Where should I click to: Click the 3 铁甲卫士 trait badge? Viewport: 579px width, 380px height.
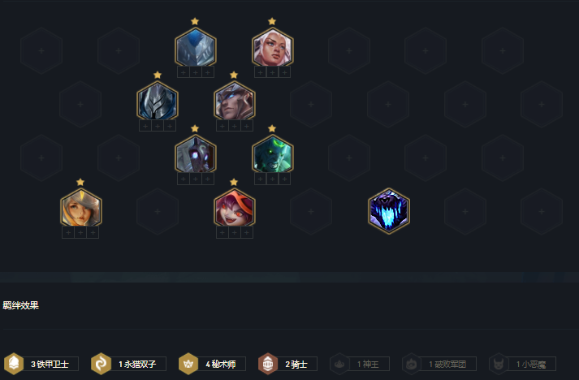coord(41,364)
